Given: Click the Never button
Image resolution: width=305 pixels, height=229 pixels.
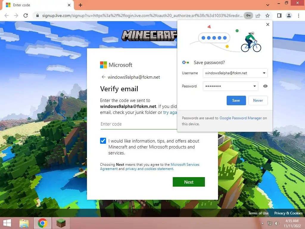Looking at the screenshot, I should (258, 100).
